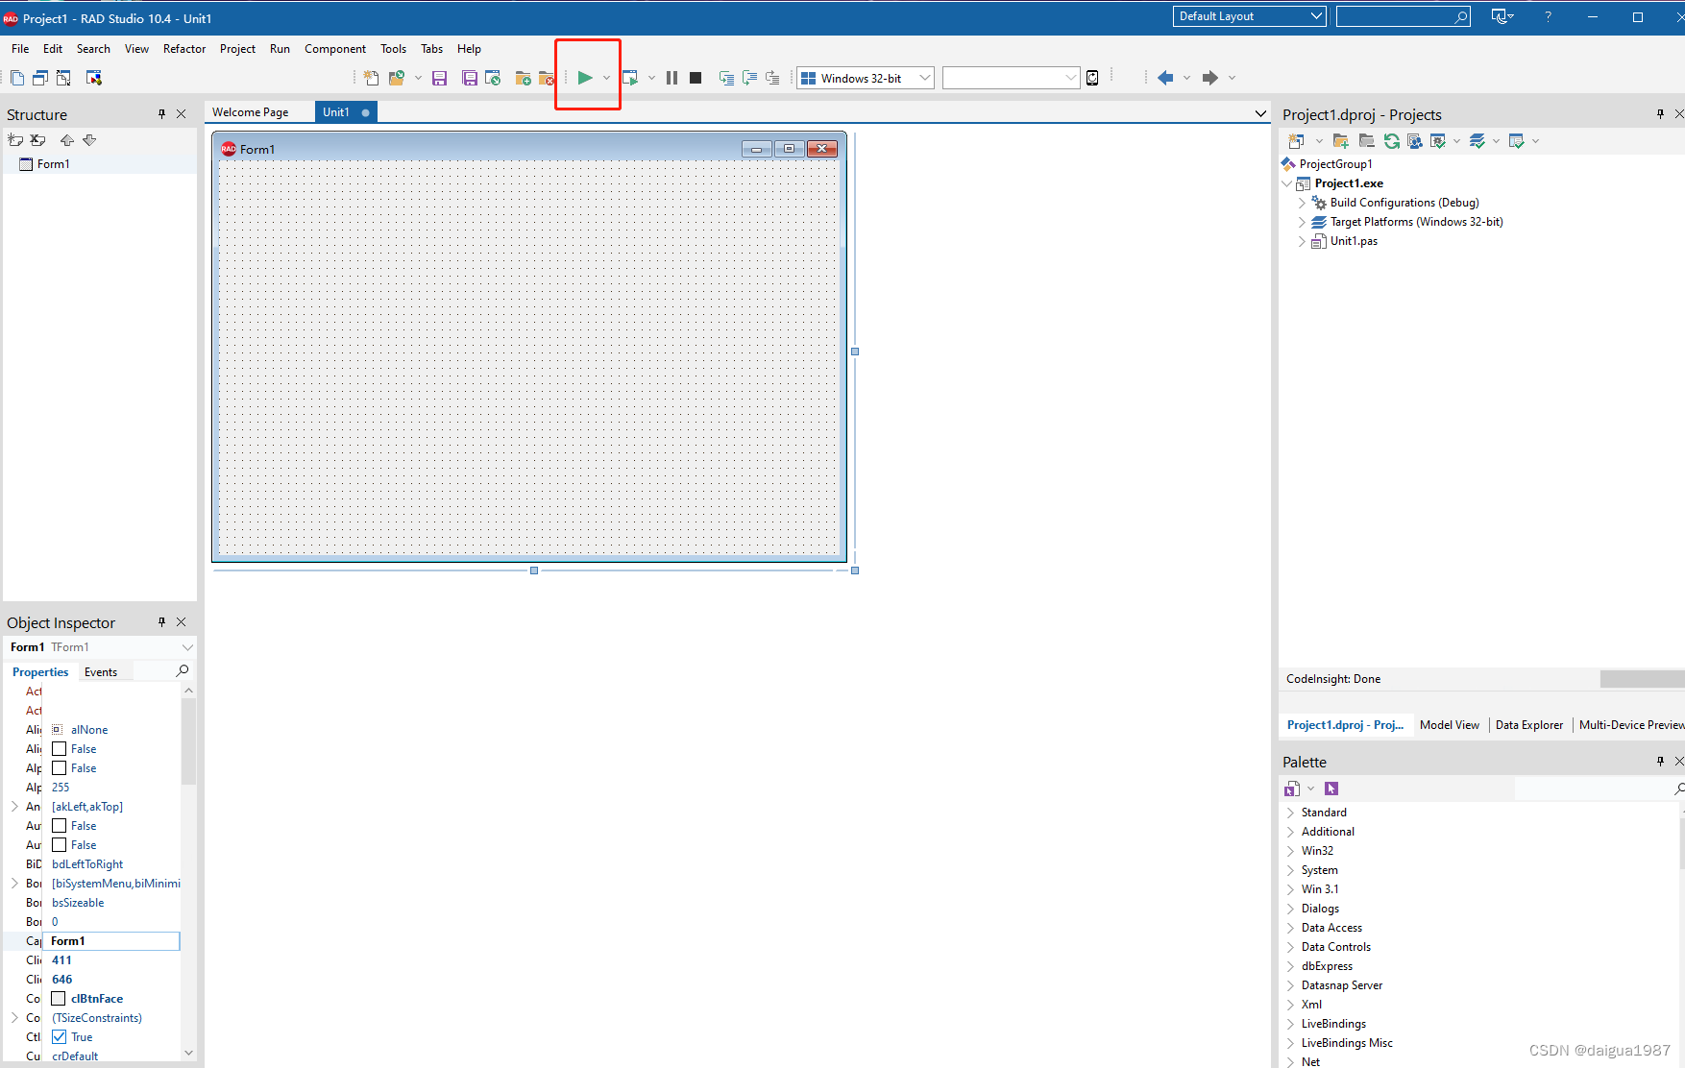1685x1068 pixels.
Task: Click the clBtnFace color swatch
Action: [59, 999]
